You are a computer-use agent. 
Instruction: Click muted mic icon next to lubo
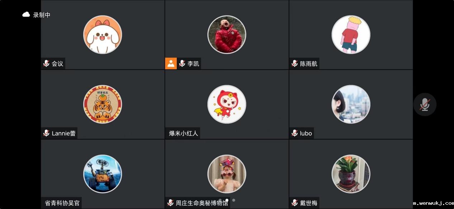(294, 133)
